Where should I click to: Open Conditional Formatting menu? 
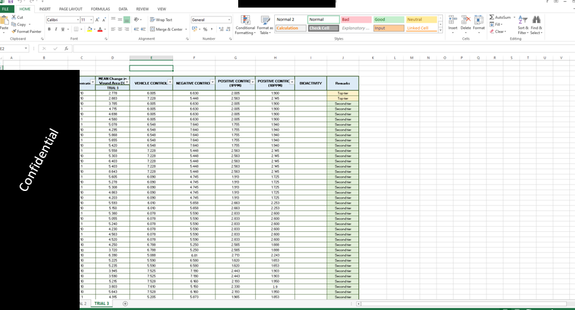(245, 25)
